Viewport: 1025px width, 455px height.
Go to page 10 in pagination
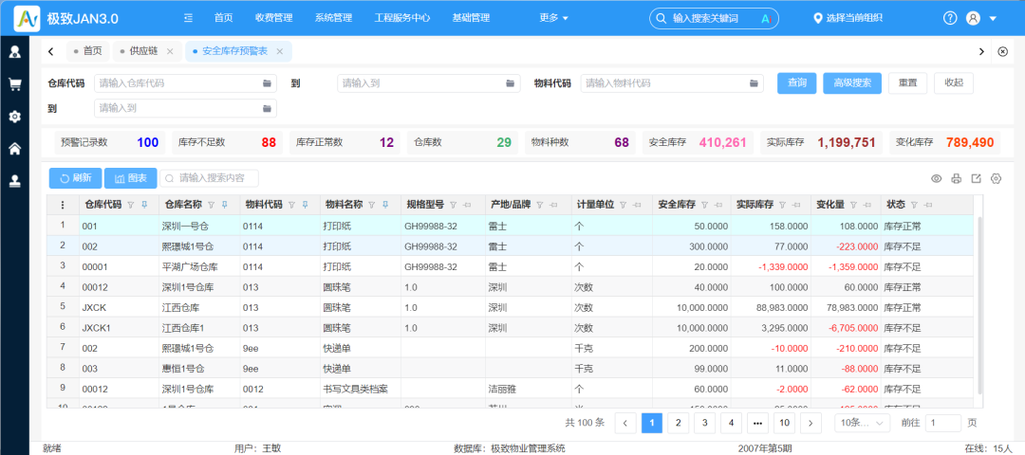pos(785,423)
